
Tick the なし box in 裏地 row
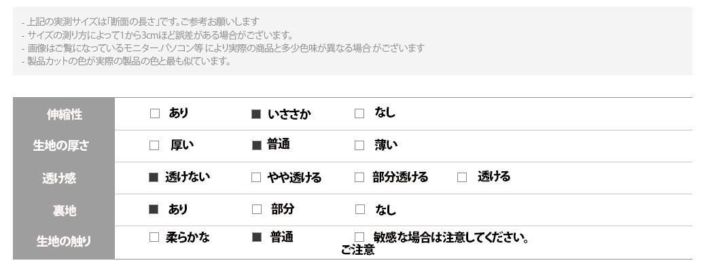(360, 209)
